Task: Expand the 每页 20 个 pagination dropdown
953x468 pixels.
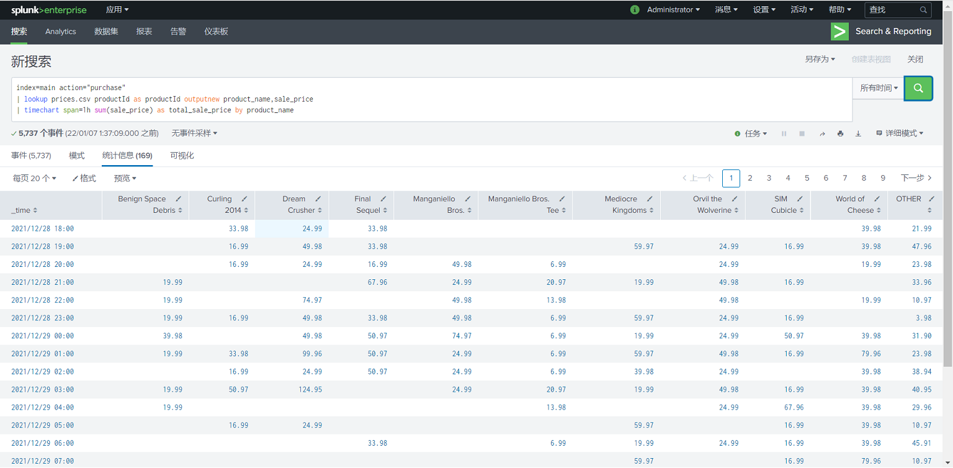Action: tap(34, 178)
